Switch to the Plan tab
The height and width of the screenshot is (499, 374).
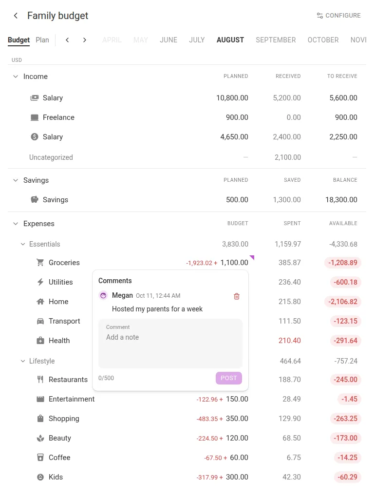click(x=42, y=40)
